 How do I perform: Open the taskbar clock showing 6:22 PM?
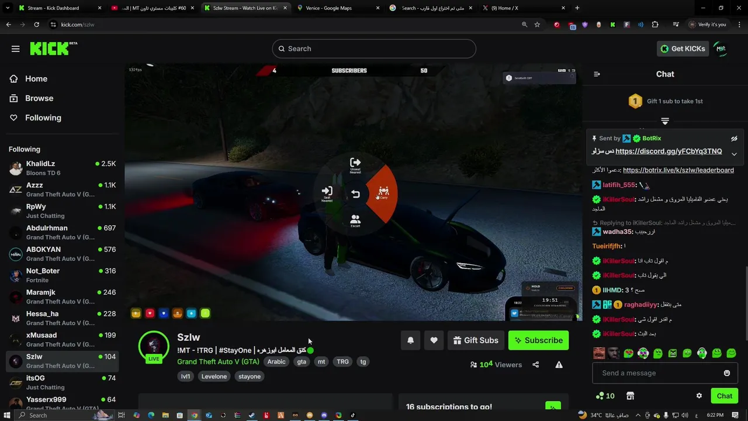point(715,415)
